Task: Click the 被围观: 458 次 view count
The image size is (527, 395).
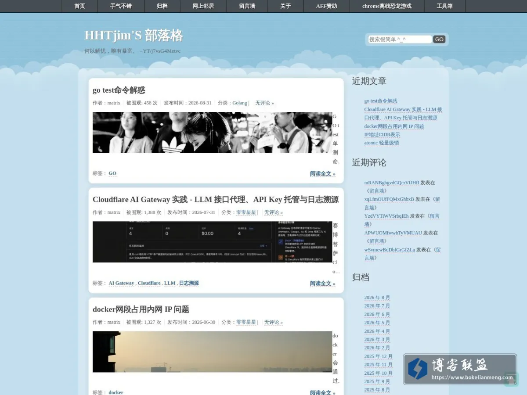Action: click(142, 103)
